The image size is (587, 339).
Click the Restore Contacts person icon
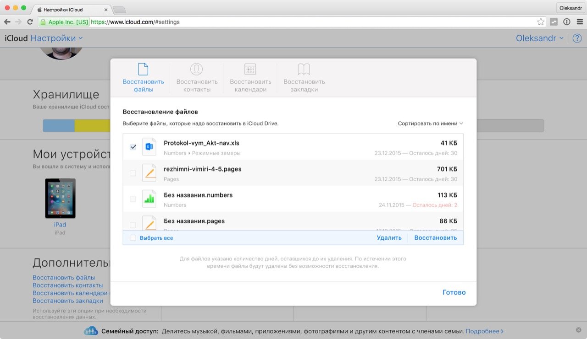pyautogui.click(x=197, y=70)
